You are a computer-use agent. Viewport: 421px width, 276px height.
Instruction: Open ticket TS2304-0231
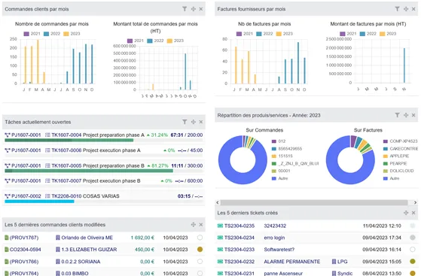click(236, 273)
